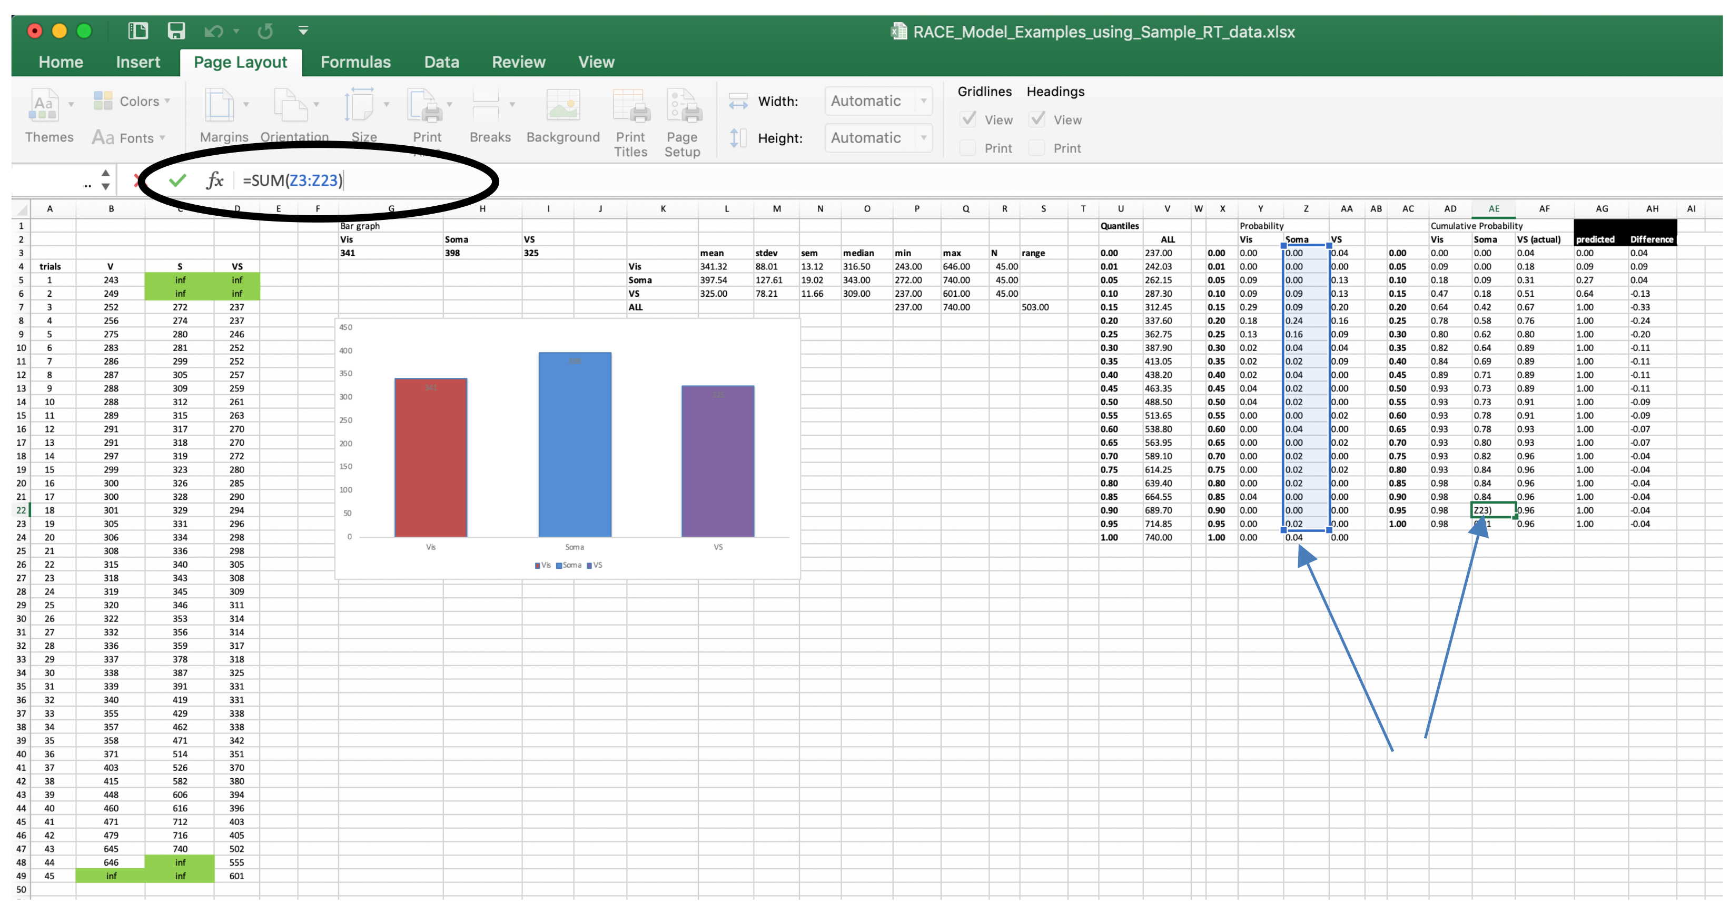Expand the Width Automatic dropdown

pyautogui.click(x=923, y=101)
